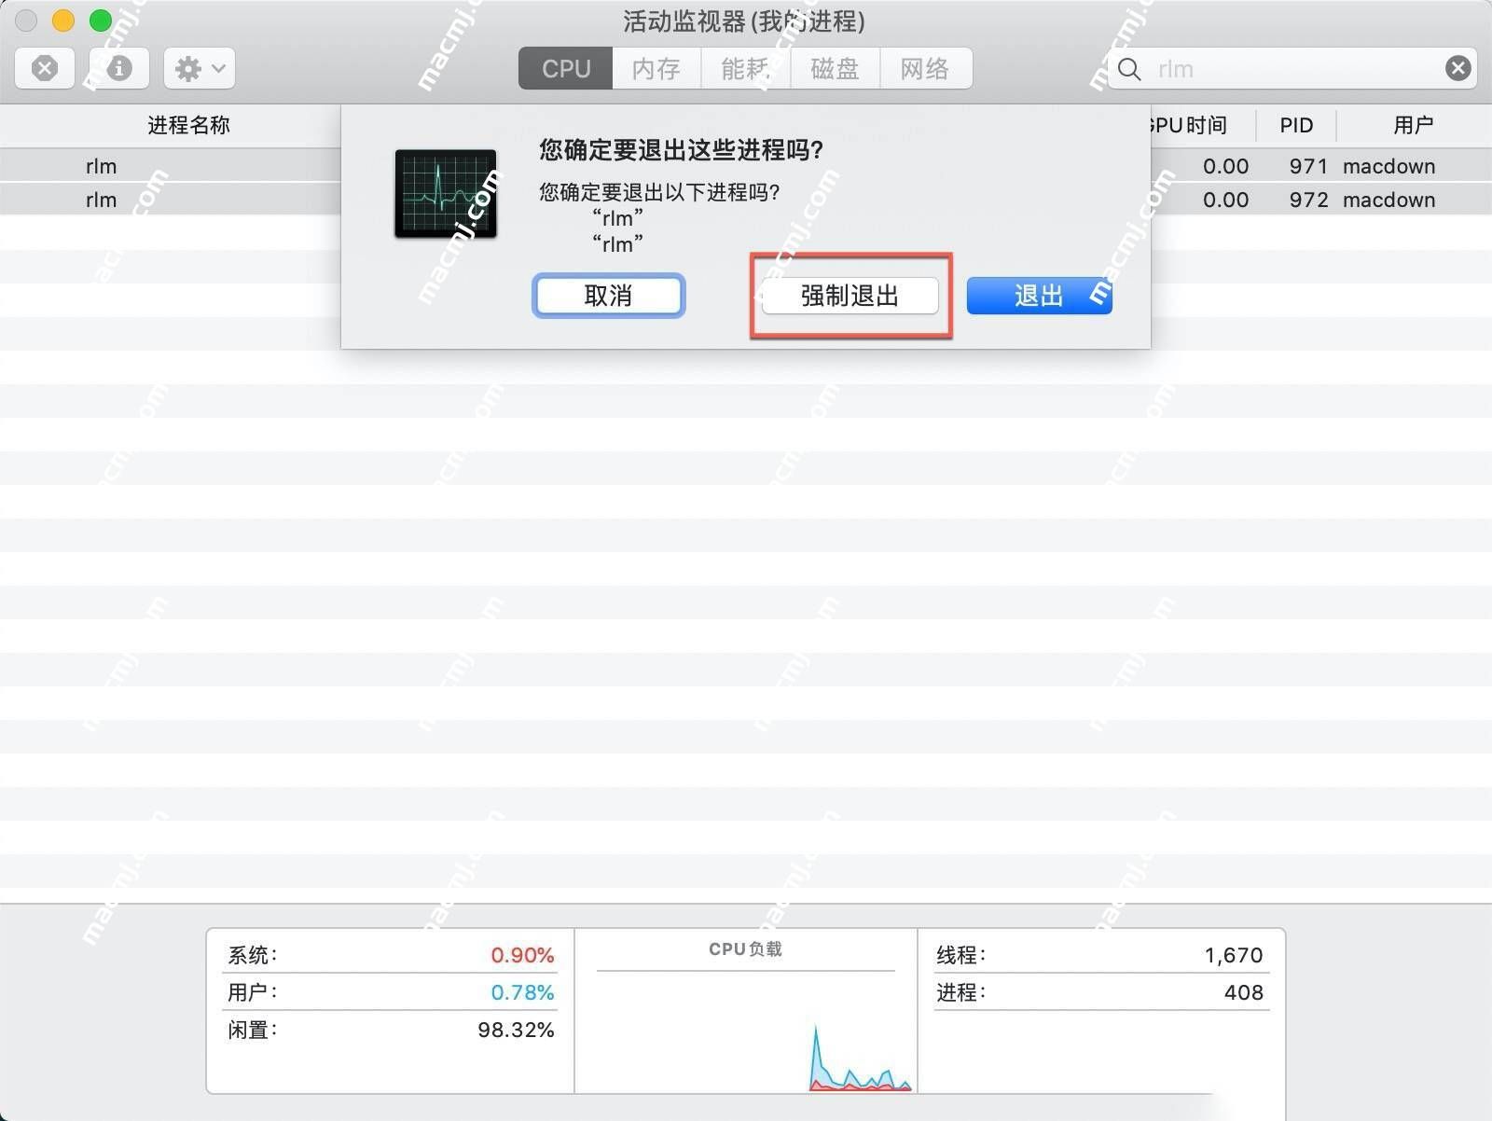The height and width of the screenshot is (1121, 1492).
Task: Switch to the 内存 tab
Action: (656, 68)
